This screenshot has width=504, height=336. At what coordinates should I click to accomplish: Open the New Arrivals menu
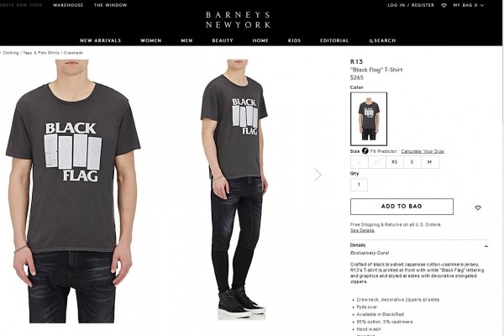pos(100,40)
